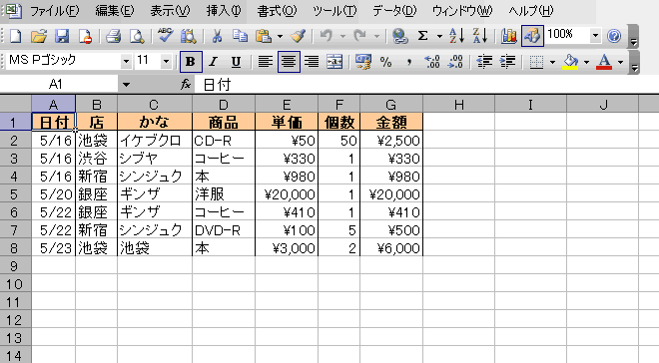
Task: Click the AutoSum sigma icon
Action: coord(422,36)
